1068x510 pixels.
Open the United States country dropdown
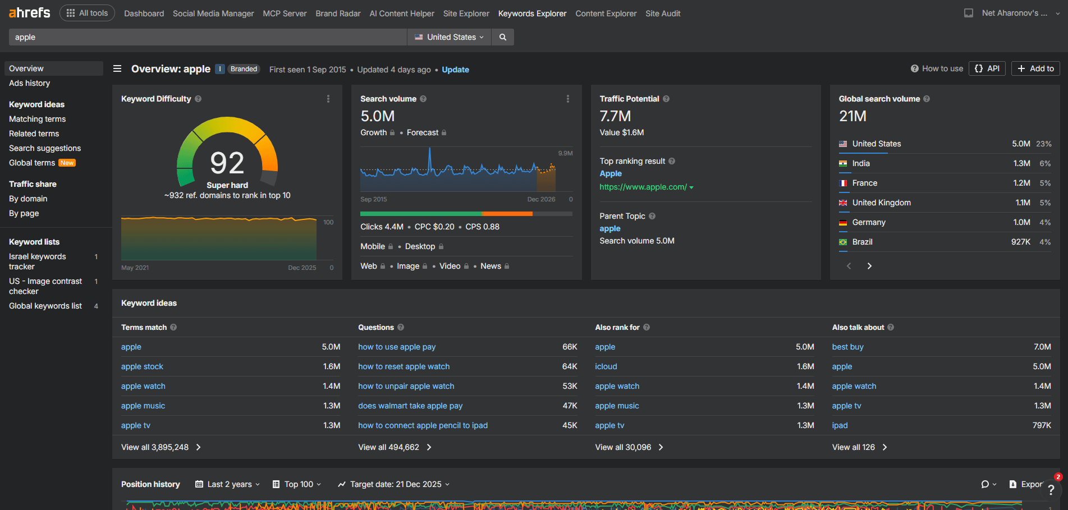click(448, 37)
